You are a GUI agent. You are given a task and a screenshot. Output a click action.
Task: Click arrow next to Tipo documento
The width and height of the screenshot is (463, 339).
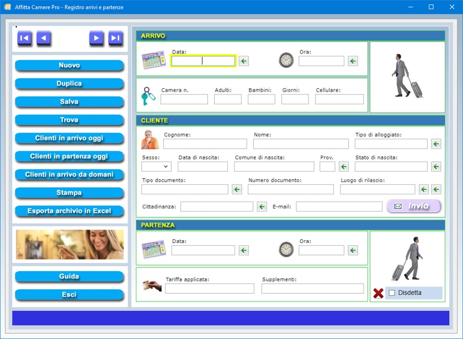[237, 189]
